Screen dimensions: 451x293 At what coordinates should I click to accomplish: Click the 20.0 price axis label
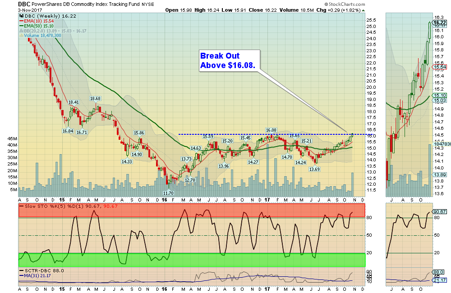point(371,87)
